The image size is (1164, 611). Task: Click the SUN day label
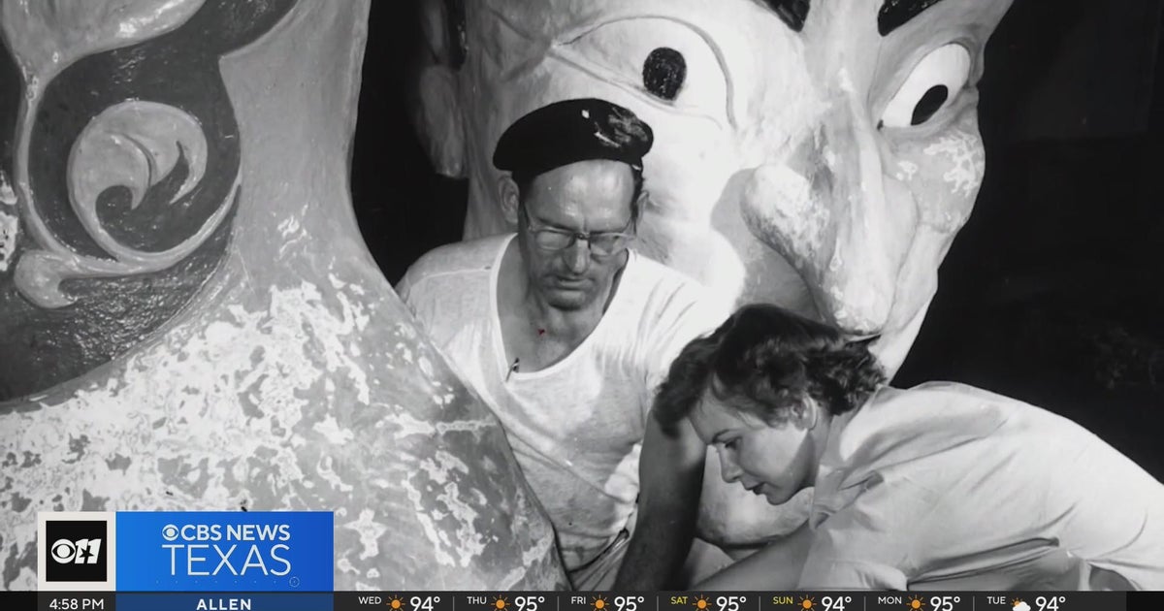tap(782, 602)
